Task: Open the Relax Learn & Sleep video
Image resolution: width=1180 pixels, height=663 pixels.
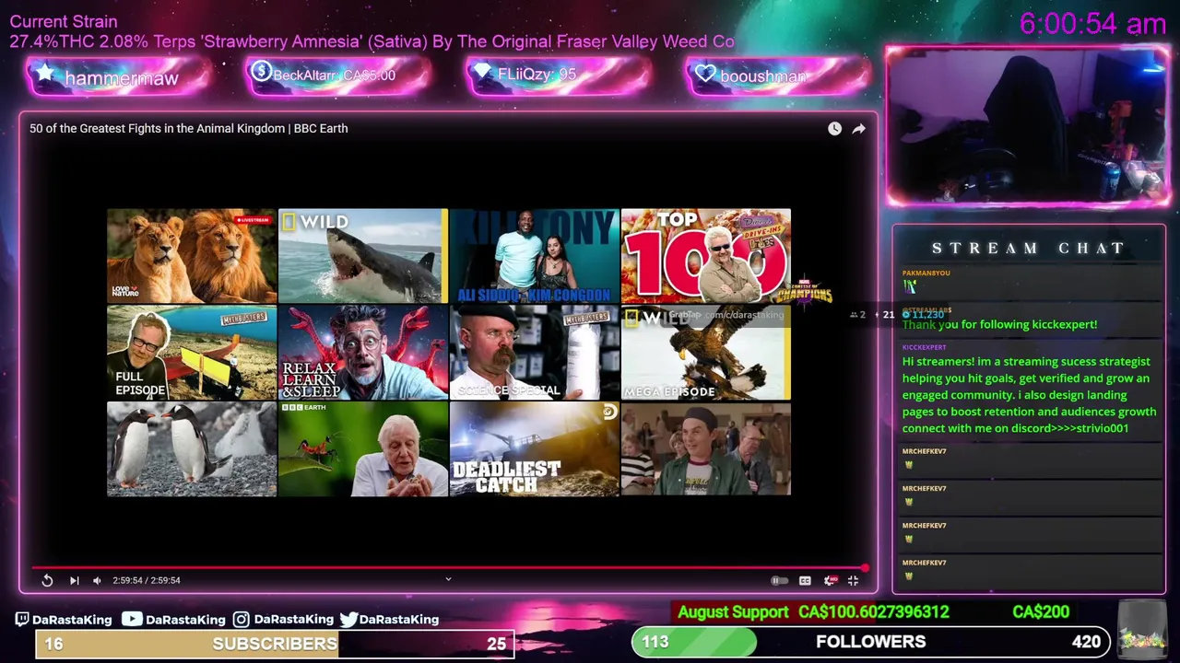Action: [x=363, y=353]
